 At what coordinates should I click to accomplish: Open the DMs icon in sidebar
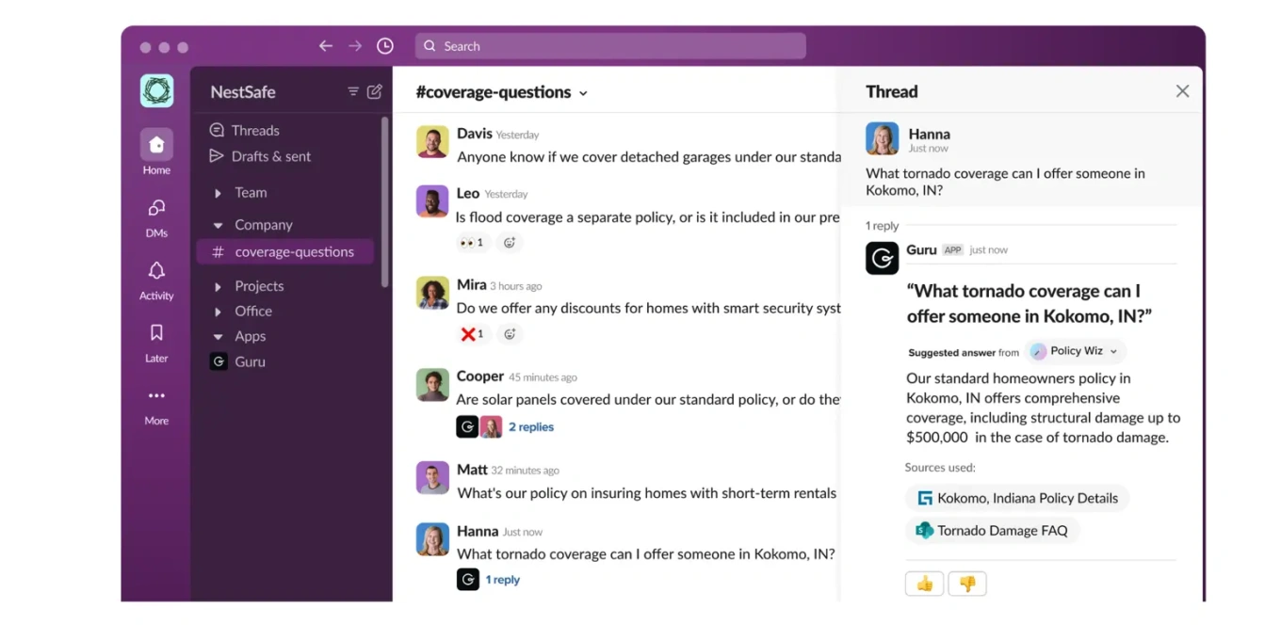[156, 208]
